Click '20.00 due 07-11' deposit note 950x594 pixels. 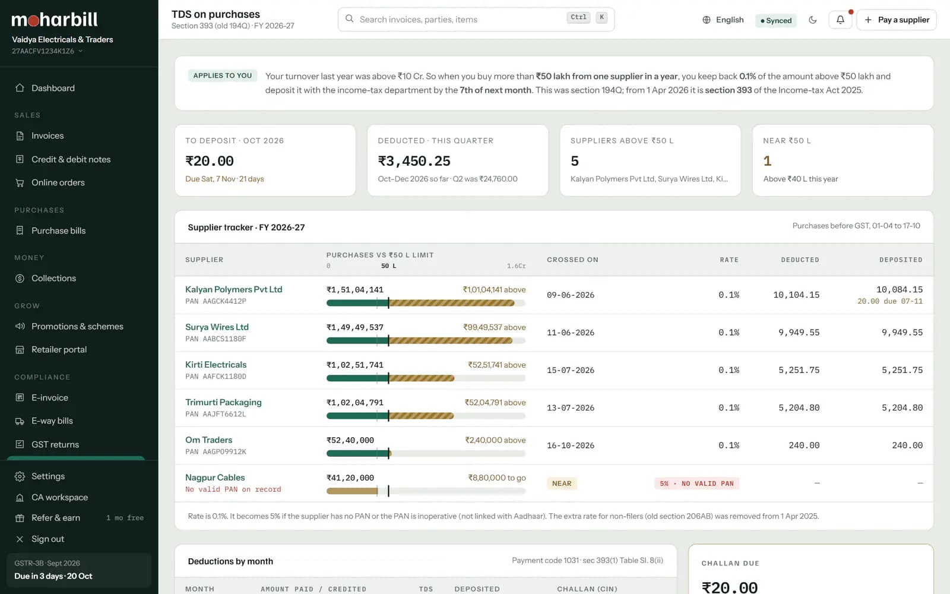[x=890, y=302]
